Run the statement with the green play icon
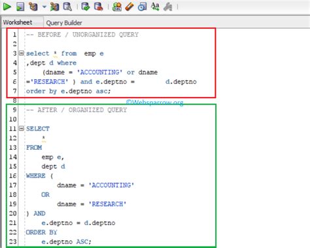Viewport: 310px width, 248px height. [x=7, y=7]
